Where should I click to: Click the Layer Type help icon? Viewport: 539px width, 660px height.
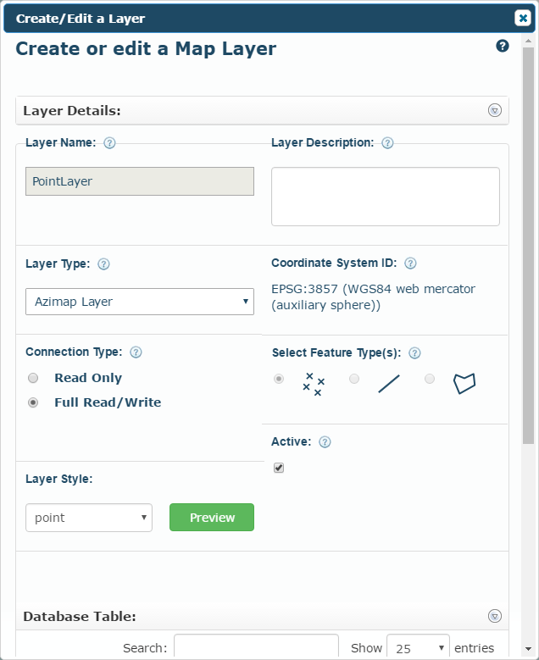pos(103,264)
